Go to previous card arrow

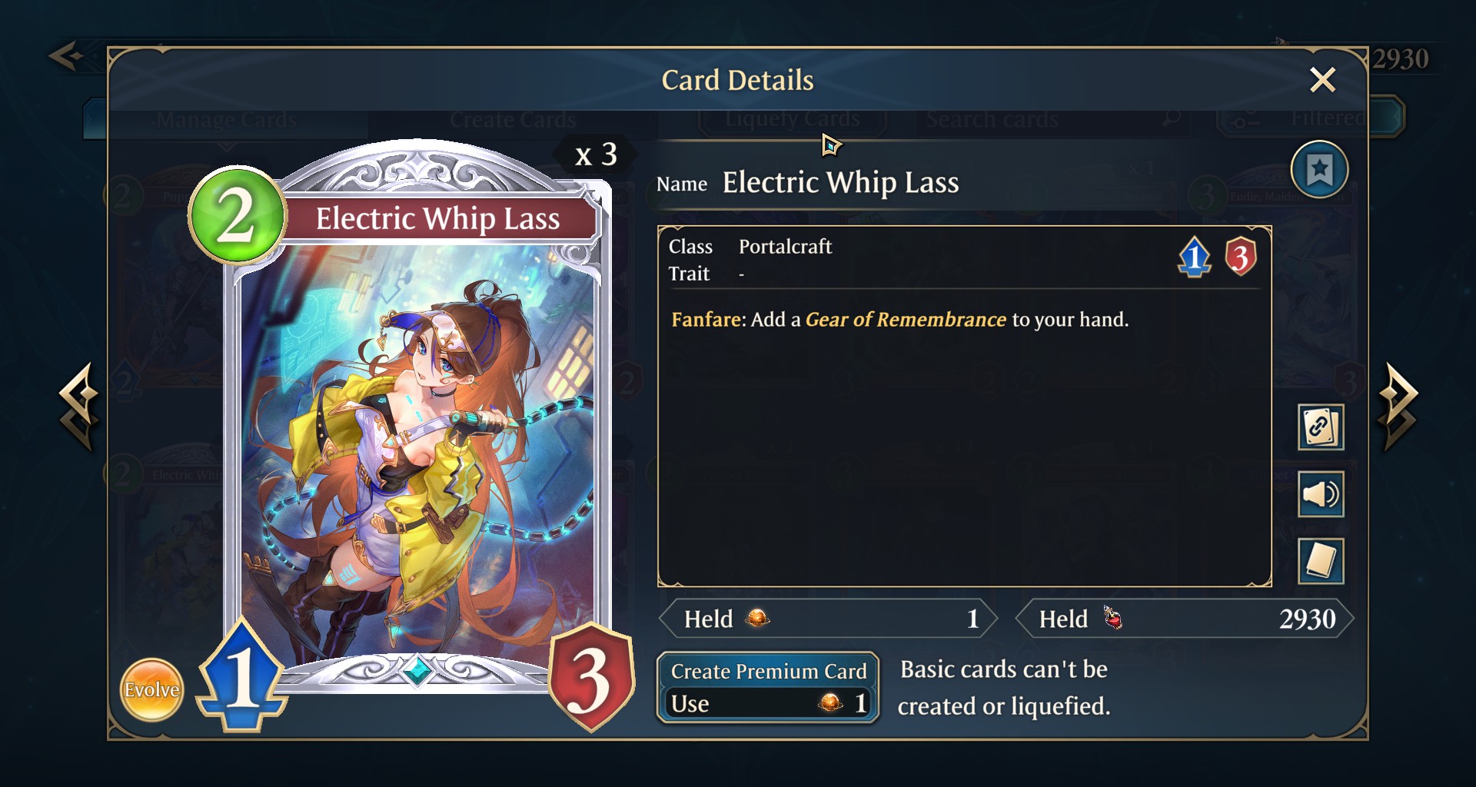tap(78, 406)
